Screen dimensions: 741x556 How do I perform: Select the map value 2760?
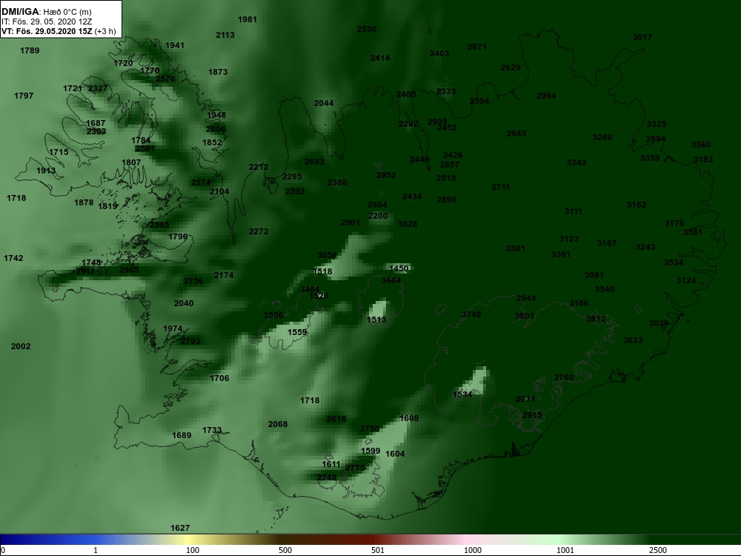pyautogui.click(x=563, y=377)
